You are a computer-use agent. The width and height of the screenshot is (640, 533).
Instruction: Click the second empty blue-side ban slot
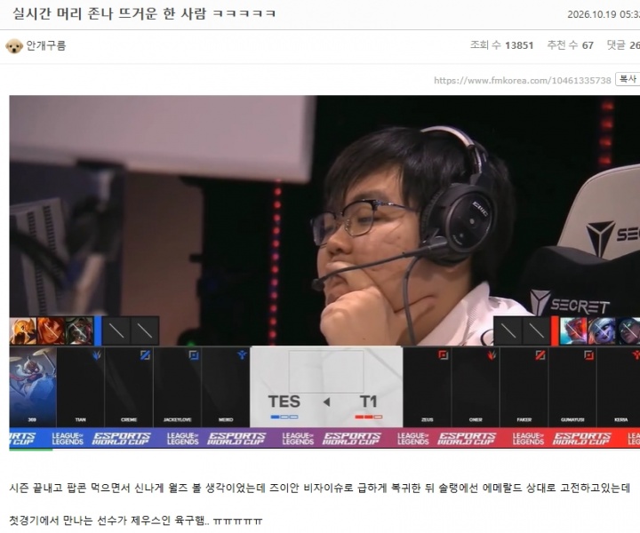[x=145, y=330]
